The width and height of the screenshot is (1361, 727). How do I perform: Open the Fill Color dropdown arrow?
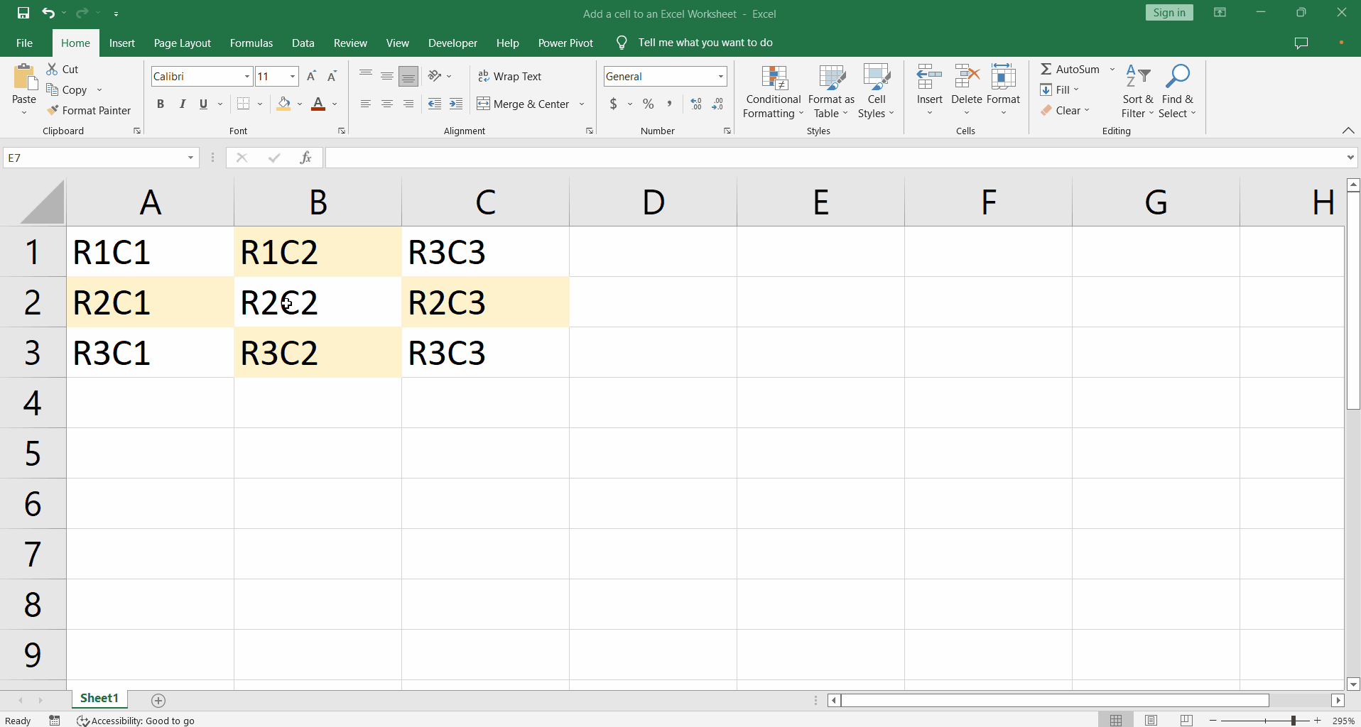click(300, 104)
